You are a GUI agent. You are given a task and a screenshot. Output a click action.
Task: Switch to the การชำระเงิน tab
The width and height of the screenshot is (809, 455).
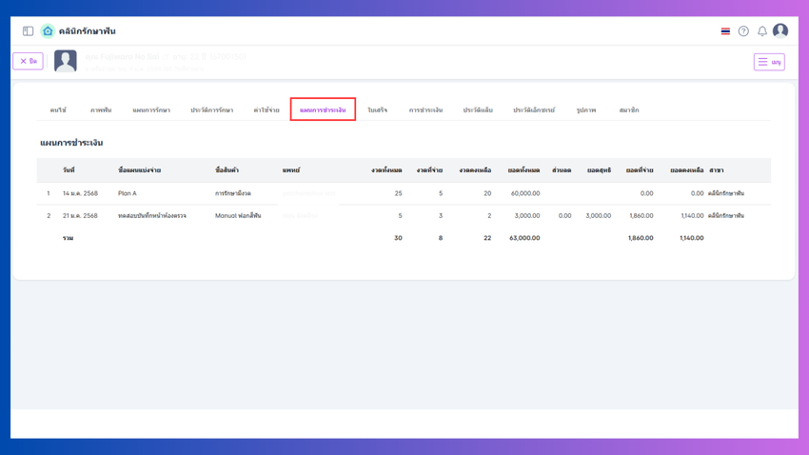coord(425,109)
